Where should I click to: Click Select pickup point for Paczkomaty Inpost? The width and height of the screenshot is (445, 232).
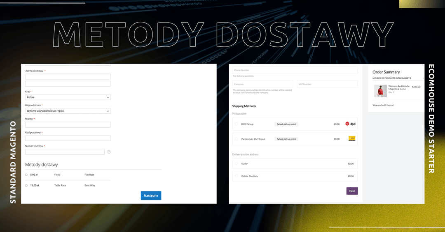[x=286, y=139]
